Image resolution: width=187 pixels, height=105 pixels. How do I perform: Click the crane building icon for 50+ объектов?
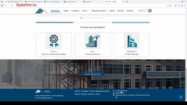pyautogui.click(x=93, y=41)
